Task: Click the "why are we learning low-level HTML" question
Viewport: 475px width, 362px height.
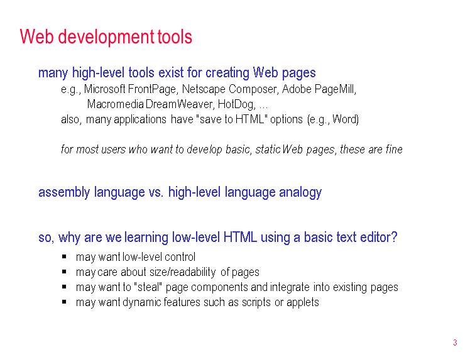Action: pyautogui.click(x=217, y=238)
